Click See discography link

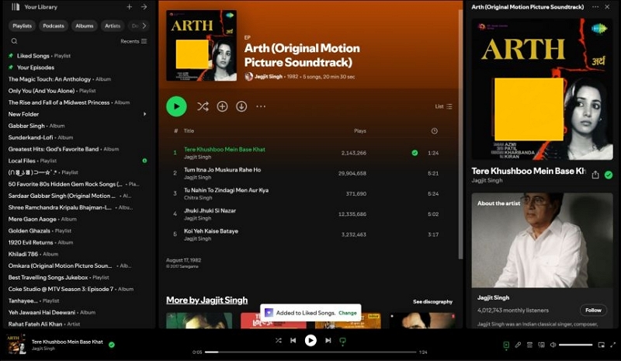(432, 301)
